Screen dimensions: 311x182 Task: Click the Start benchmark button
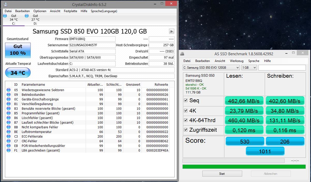tap(222, 174)
